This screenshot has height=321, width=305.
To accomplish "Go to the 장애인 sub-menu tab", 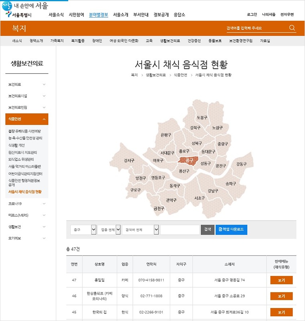I will (x=97, y=41).
